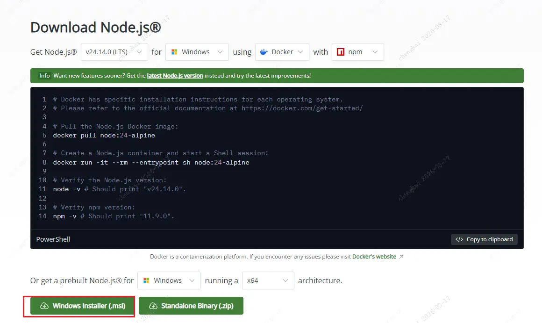Image resolution: width=542 pixels, height=323 pixels.
Task: Click the Windows logo icon in prebuilt dropdown
Action: coord(146,280)
